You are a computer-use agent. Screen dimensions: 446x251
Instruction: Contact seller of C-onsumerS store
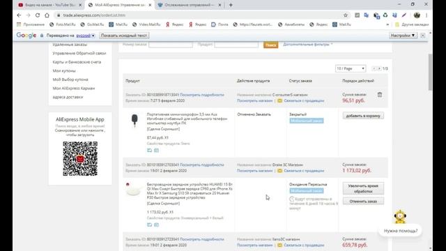(x=304, y=100)
